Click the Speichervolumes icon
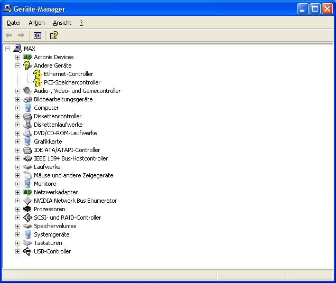 pyautogui.click(x=27, y=226)
